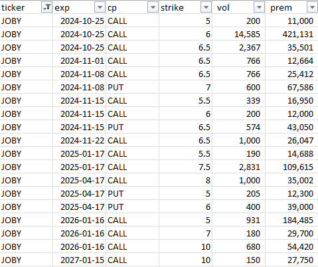Select the prem header cell
The height and width of the screenshot is (267, 318).
291,7
